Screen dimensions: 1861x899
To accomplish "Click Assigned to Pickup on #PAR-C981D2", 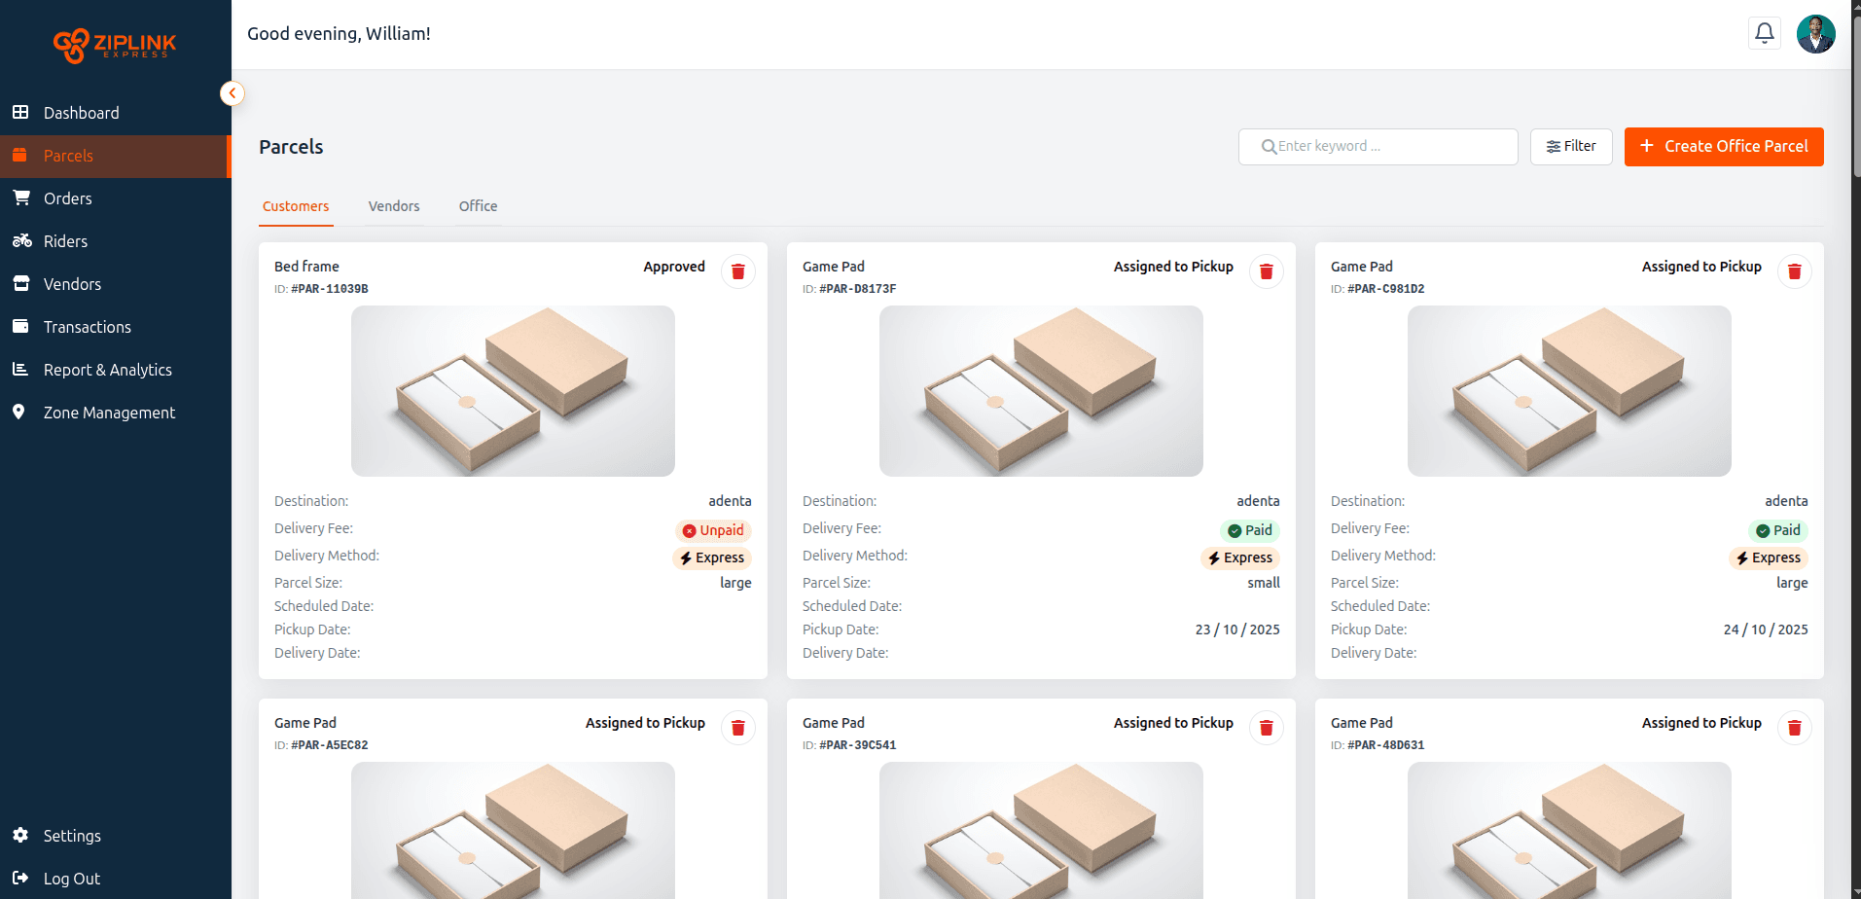I will [1701, 267].
